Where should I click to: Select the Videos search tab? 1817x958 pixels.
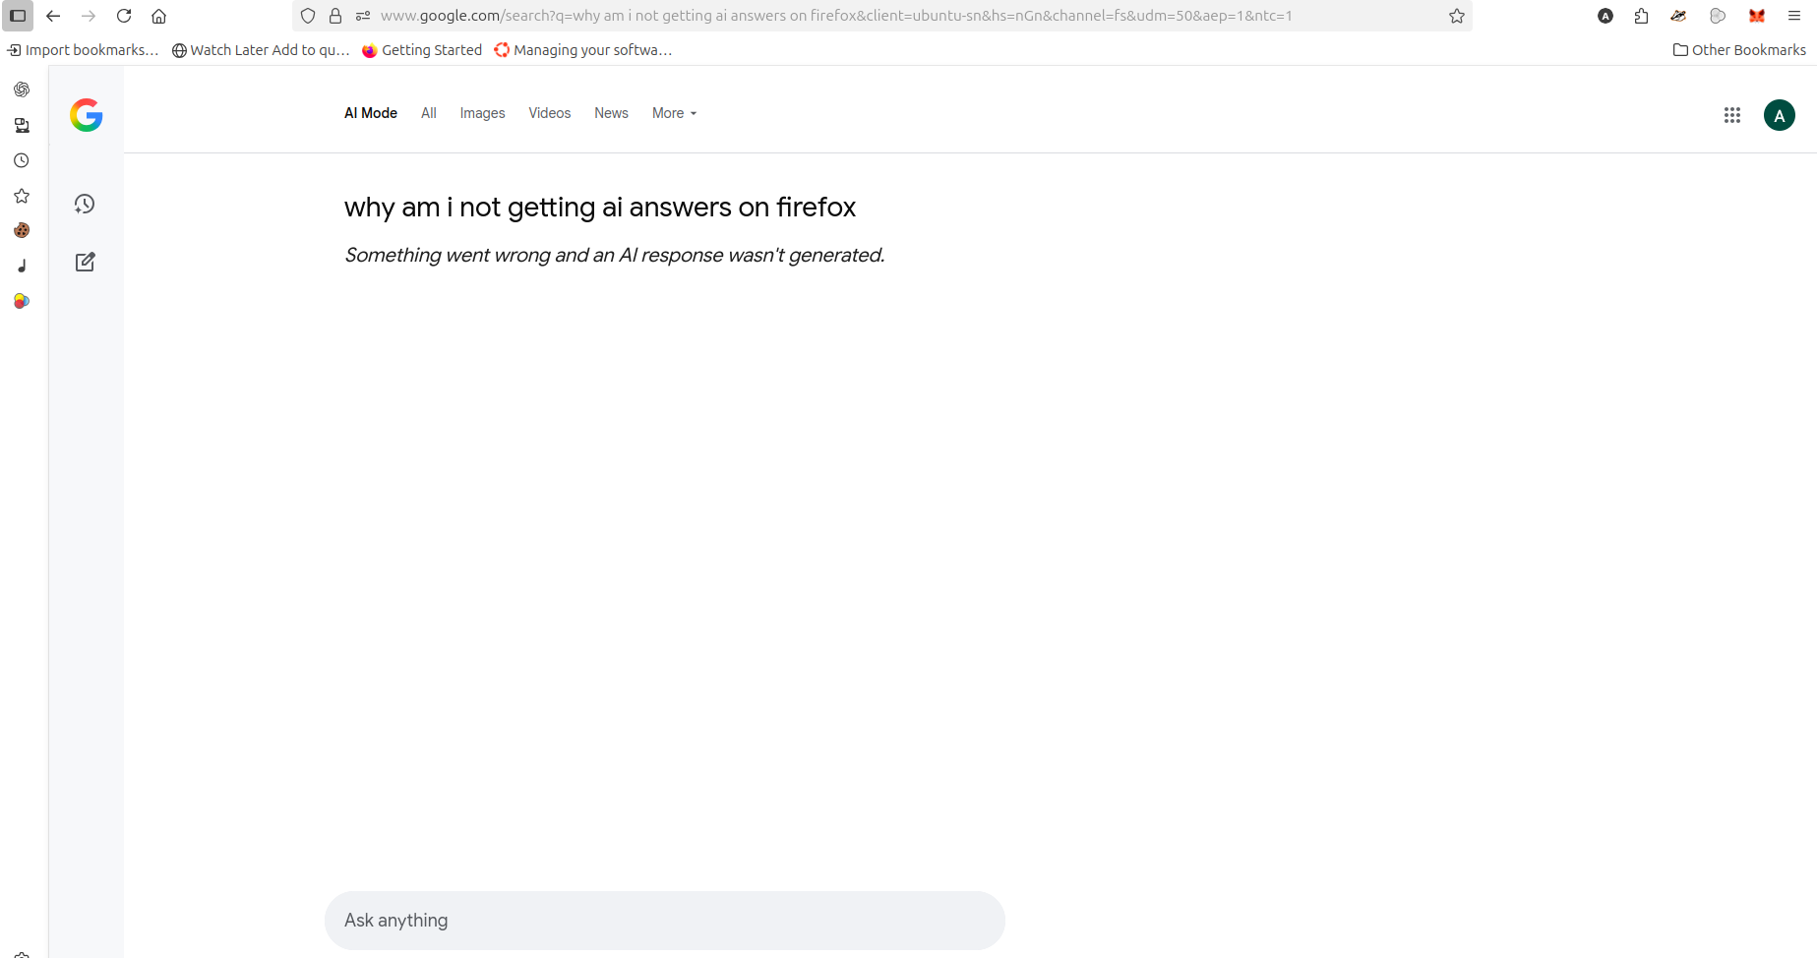click(550, 113)
